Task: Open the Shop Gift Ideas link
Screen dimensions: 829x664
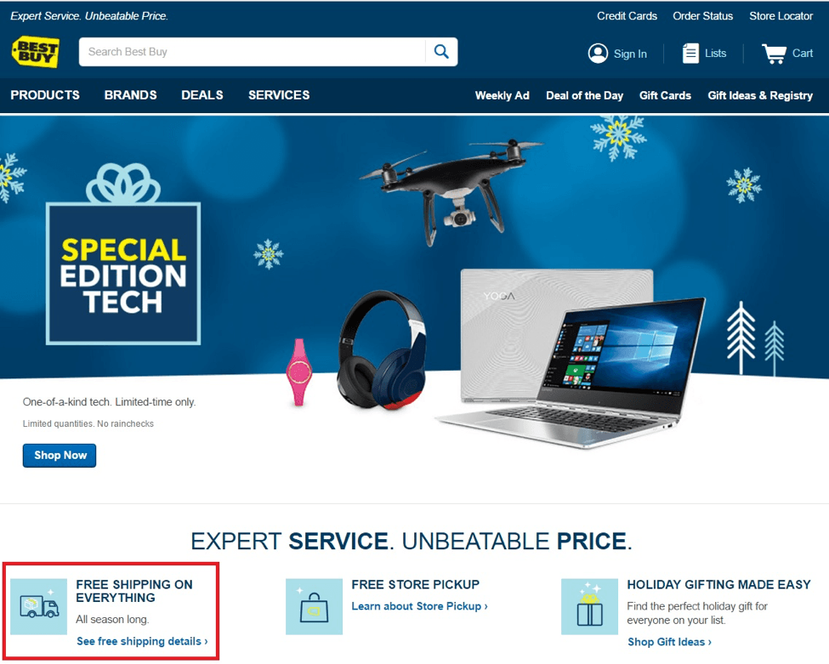Action: coord(669,642)
